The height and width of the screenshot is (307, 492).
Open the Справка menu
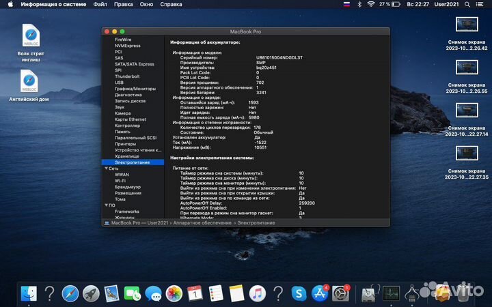171,4
